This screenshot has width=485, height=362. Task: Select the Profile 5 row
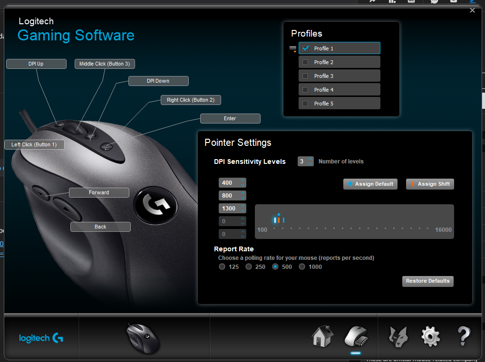click(x=339, y=103)
